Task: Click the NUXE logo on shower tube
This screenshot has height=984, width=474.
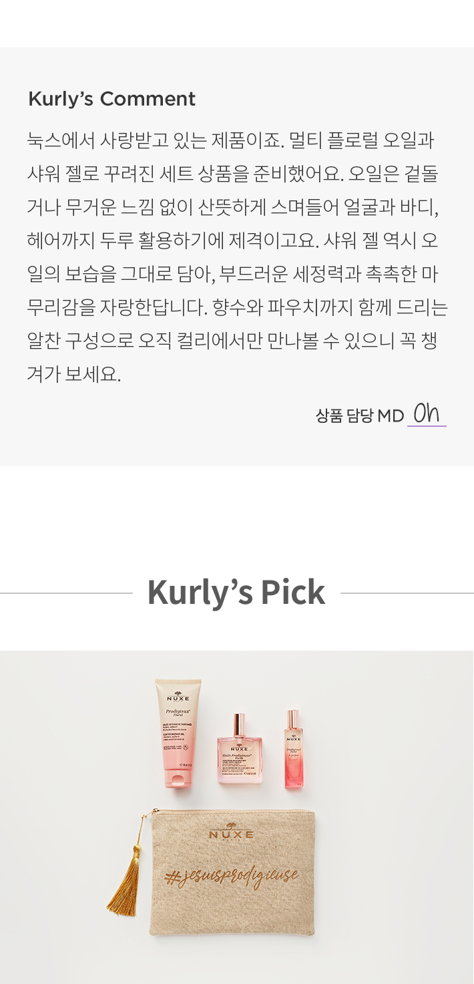Action: [178, 697]
